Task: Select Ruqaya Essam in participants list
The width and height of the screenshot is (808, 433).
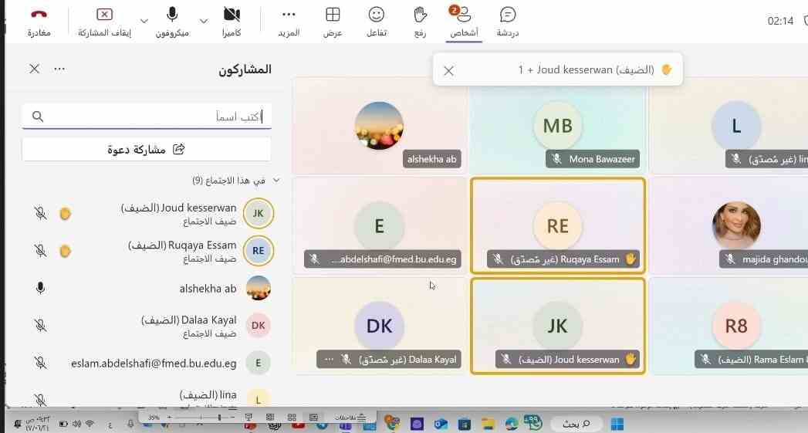Action: [x=150, y=251]
